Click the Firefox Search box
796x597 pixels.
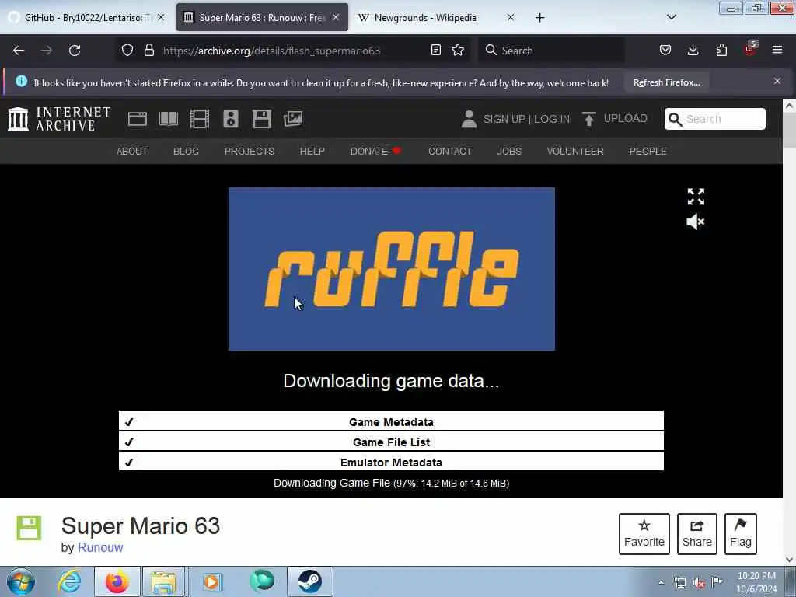551,51
